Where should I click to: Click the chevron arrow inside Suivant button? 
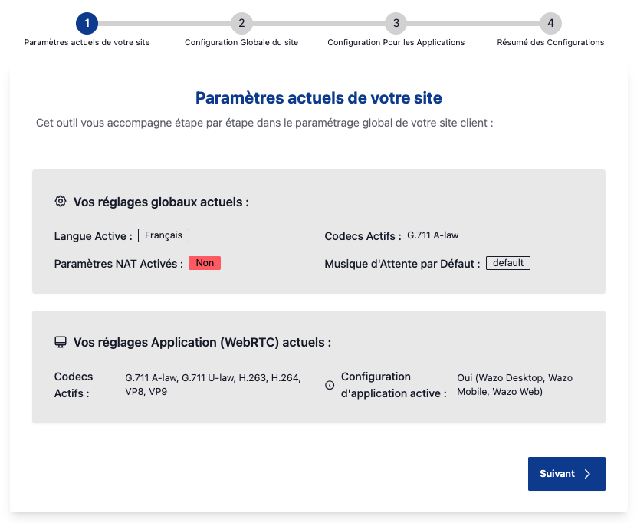[x=587, y=474]
